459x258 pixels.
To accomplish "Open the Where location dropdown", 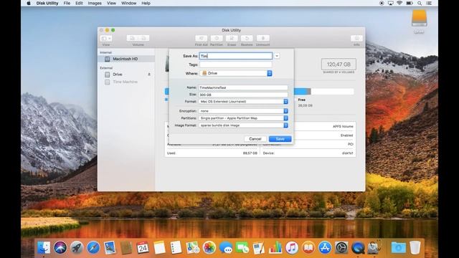I will tap(236, 73).
